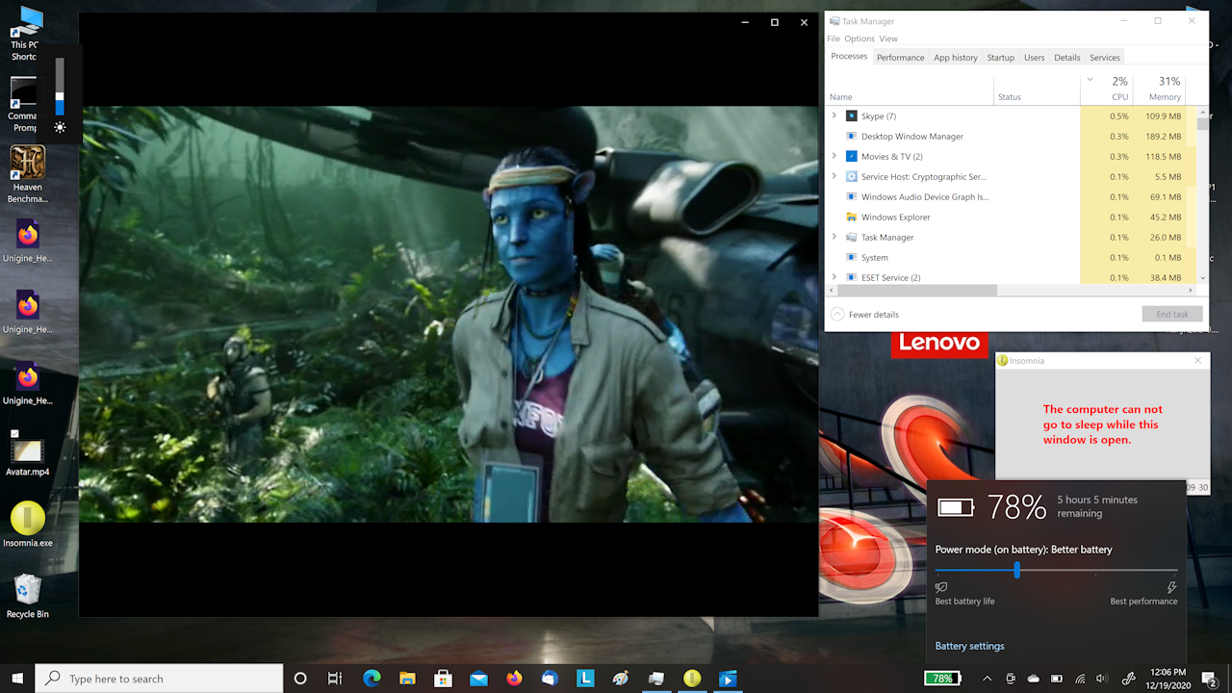Sort processes by Status column header

pyautogui.click(x=1038, y=89)
